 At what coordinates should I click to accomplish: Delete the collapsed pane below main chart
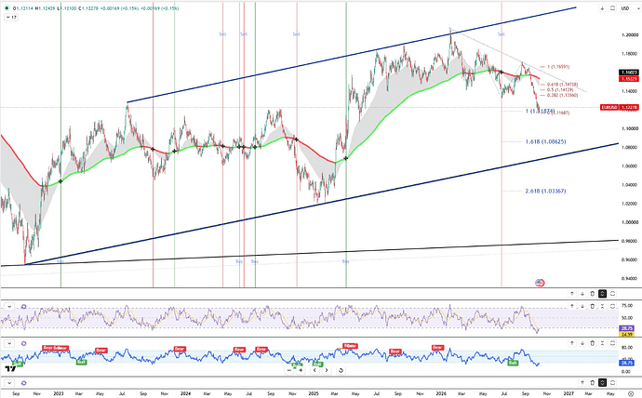592,294
